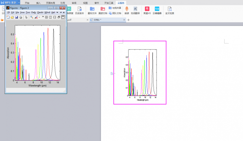This screenshot has height=141, width=243.
Task: Select the 划词翻译 translate tool
Action: (x=136, y=9)
